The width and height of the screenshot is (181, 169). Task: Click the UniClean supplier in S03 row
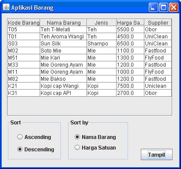point(158,44)
